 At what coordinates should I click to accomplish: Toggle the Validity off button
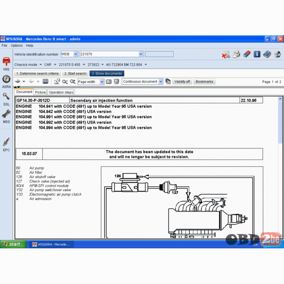pos(182,82)
